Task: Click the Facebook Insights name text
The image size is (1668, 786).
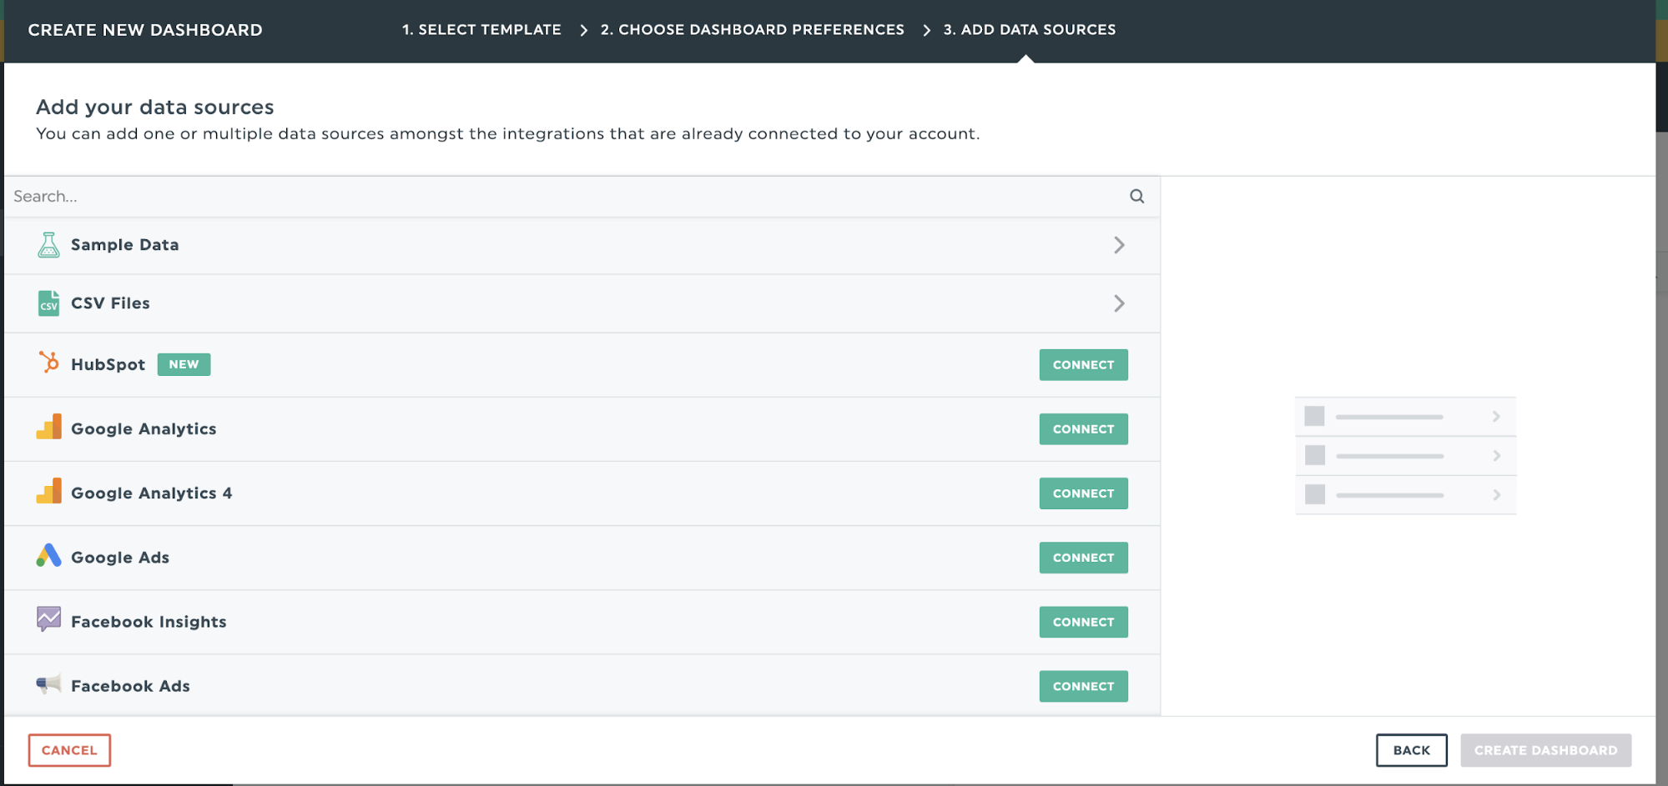Action: (x=149, y=622)
